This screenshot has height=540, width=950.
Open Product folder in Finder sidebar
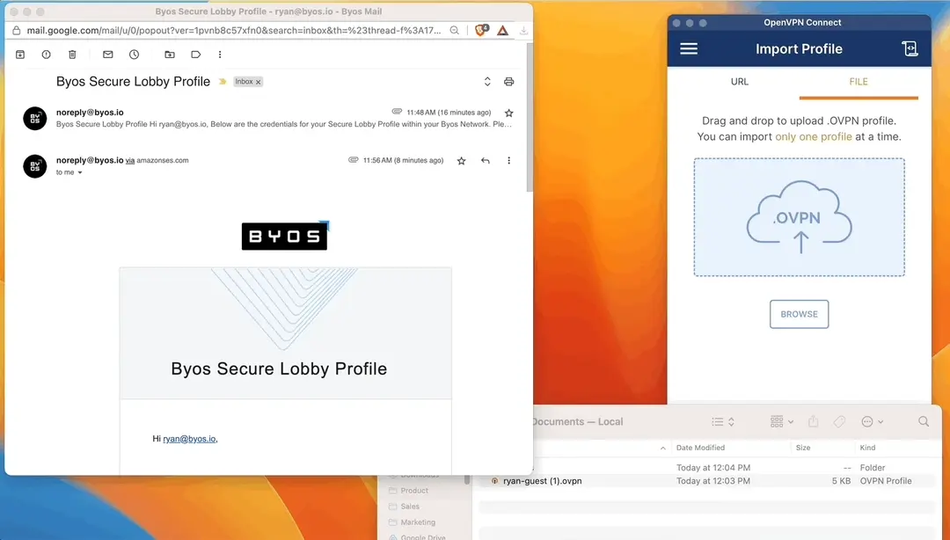(413, 491)
